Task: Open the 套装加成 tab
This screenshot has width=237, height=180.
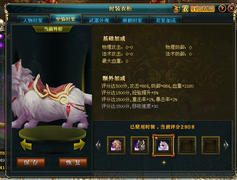Action: pyautogui.click(x=166, y=20)
